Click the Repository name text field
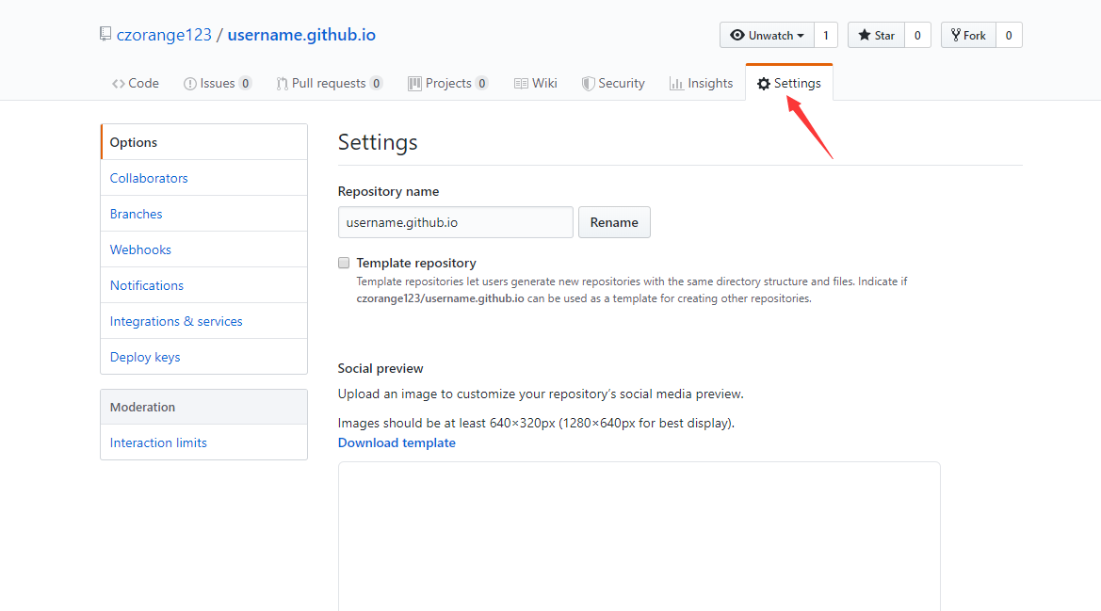Screen dimensions: 1101x611 coord(455,222)
